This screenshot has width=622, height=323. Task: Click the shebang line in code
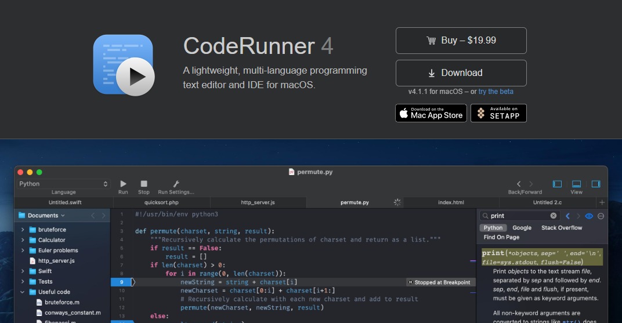coord(176,214)
